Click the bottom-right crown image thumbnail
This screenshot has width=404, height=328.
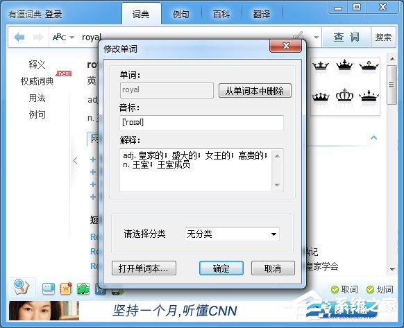(369, 96)
